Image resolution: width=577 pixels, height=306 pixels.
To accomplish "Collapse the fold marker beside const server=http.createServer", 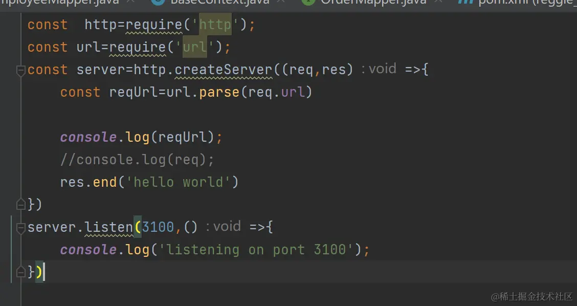I will [21, 70].
